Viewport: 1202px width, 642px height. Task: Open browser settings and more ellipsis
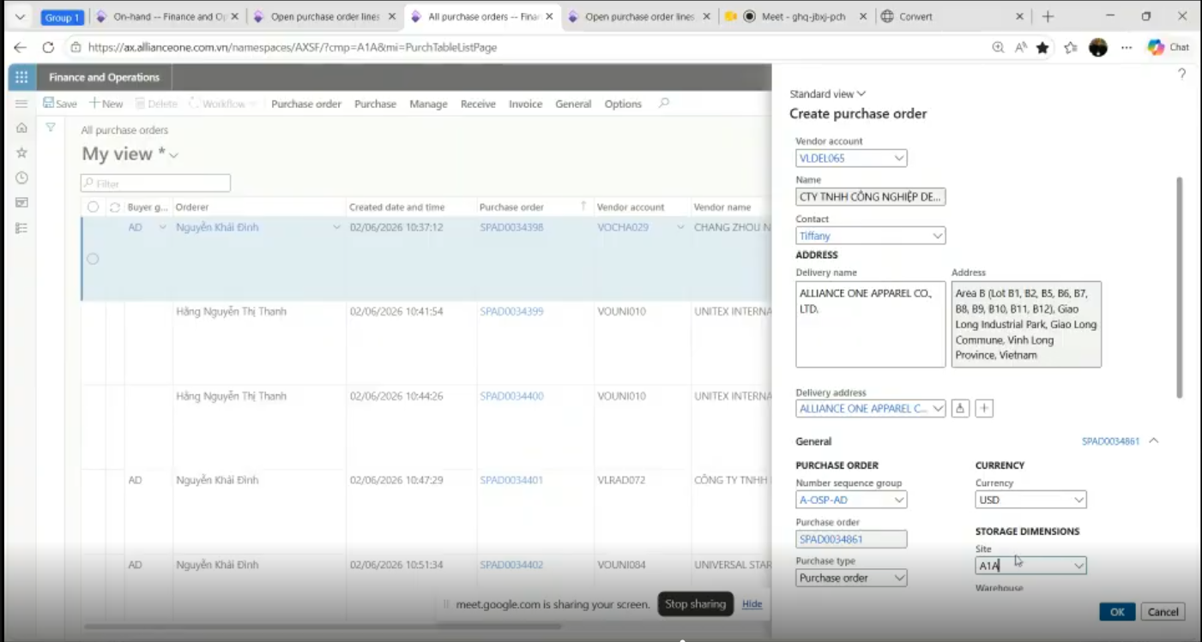(1126, 48)
